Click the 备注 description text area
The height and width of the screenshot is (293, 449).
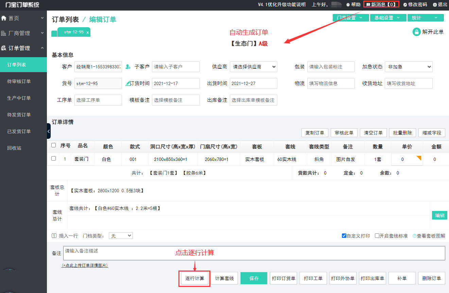point(254,253)
